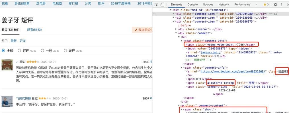Viewport: 289px width, 113px height.
Task: Open 2019年度榜单 navigation item
Action: point(121,3)
